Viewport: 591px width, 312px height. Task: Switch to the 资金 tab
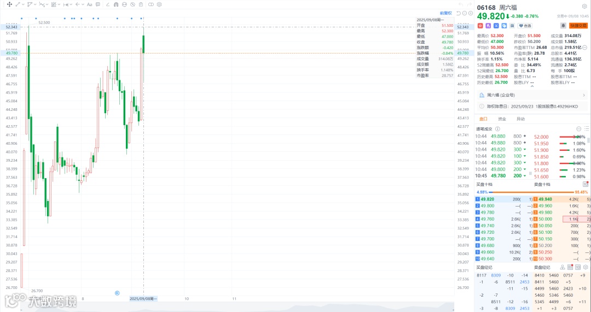[x=502, y=119]
